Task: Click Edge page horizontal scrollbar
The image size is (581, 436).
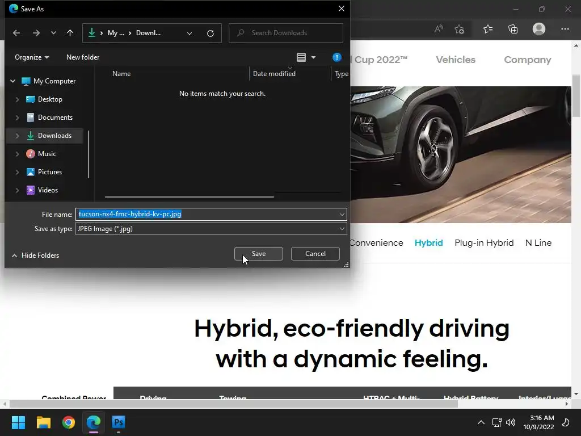Action: point(233,404)
